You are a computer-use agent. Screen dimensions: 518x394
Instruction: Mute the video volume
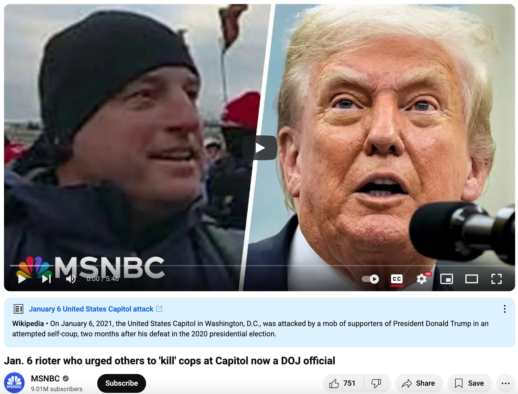[x=71, y=279]
